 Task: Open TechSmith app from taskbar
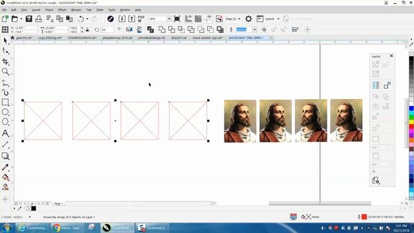153,228
